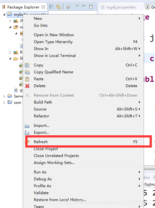The height and width of the screenshot is (208, 155).
Task: Open the New submenu
Action: 88,19
